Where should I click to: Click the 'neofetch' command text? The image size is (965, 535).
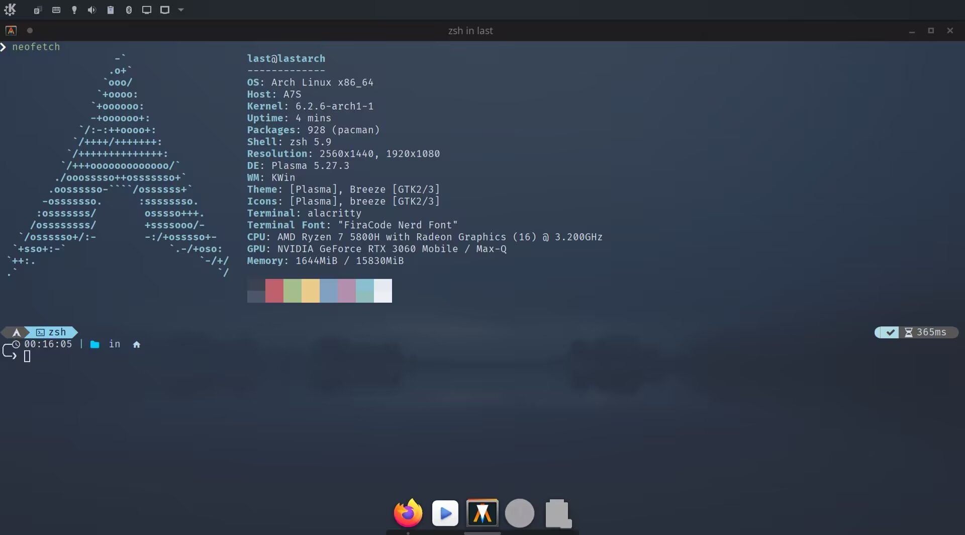[x=36, y=47]
